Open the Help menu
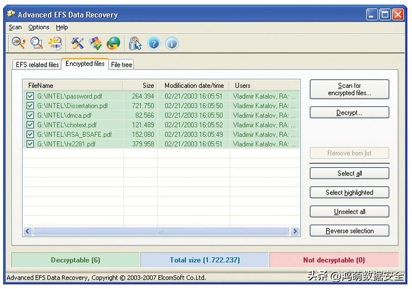This screenshot has height=289, width=412. click(x=62, y=27)
